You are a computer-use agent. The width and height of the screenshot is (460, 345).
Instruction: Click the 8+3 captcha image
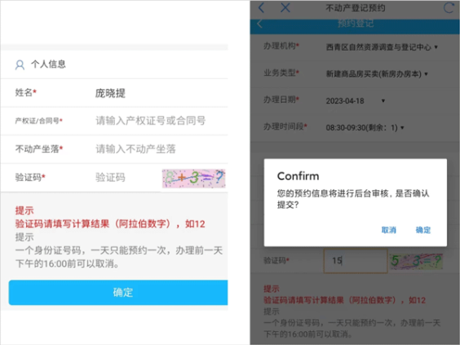(193, 178)
